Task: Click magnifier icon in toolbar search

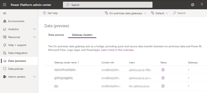Action: (174, 13)
